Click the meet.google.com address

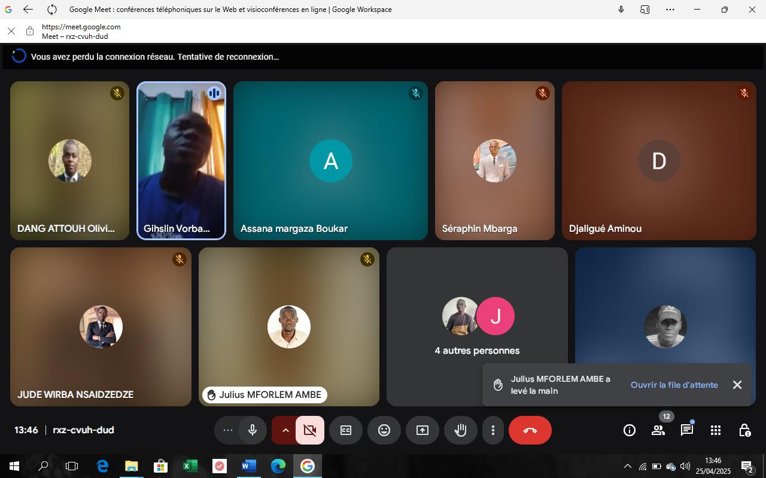click(x=81, y=27)
